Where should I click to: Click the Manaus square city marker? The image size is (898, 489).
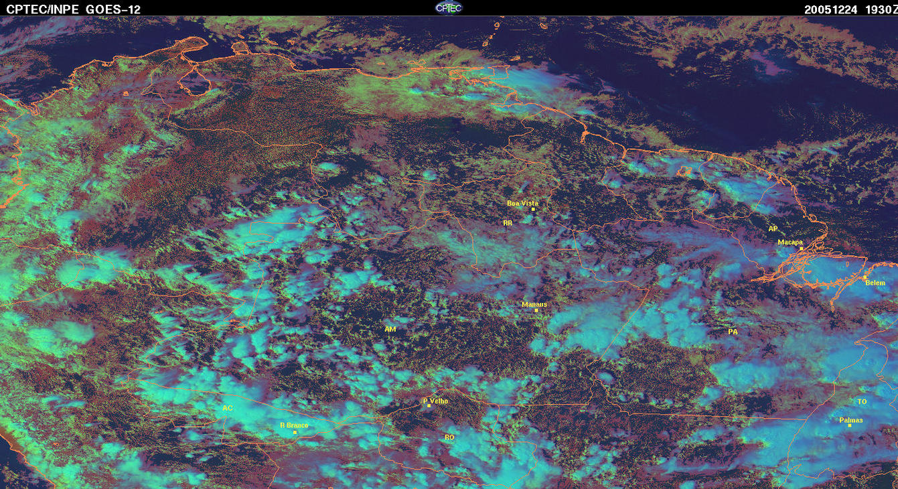tap(536, 310)
